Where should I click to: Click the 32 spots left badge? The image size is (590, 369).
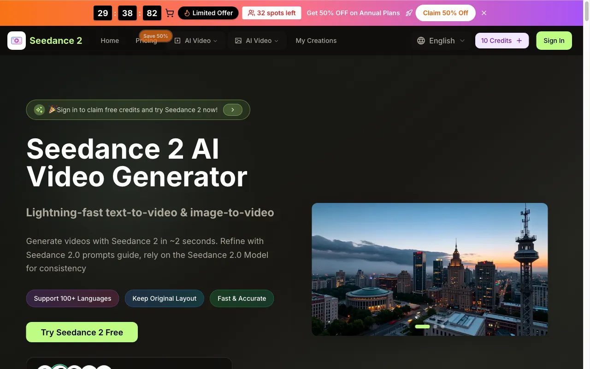(x=272, y=13)
